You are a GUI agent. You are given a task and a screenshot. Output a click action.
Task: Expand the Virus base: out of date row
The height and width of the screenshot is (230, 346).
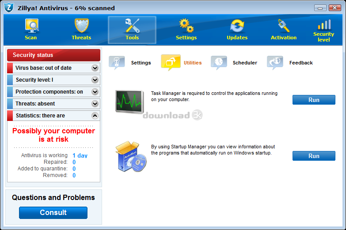[x=95, y=68]
